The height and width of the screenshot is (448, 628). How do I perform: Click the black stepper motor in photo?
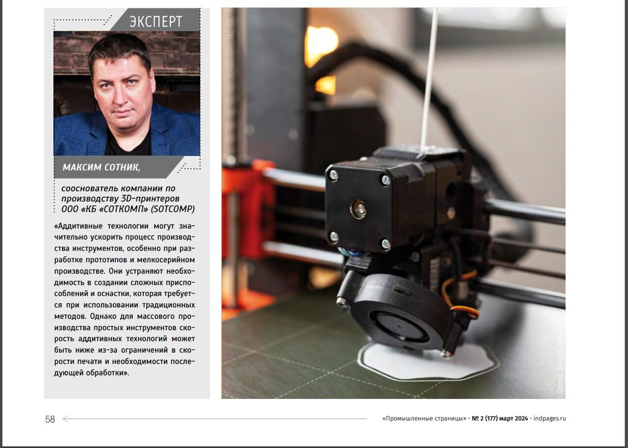point(359,206)
